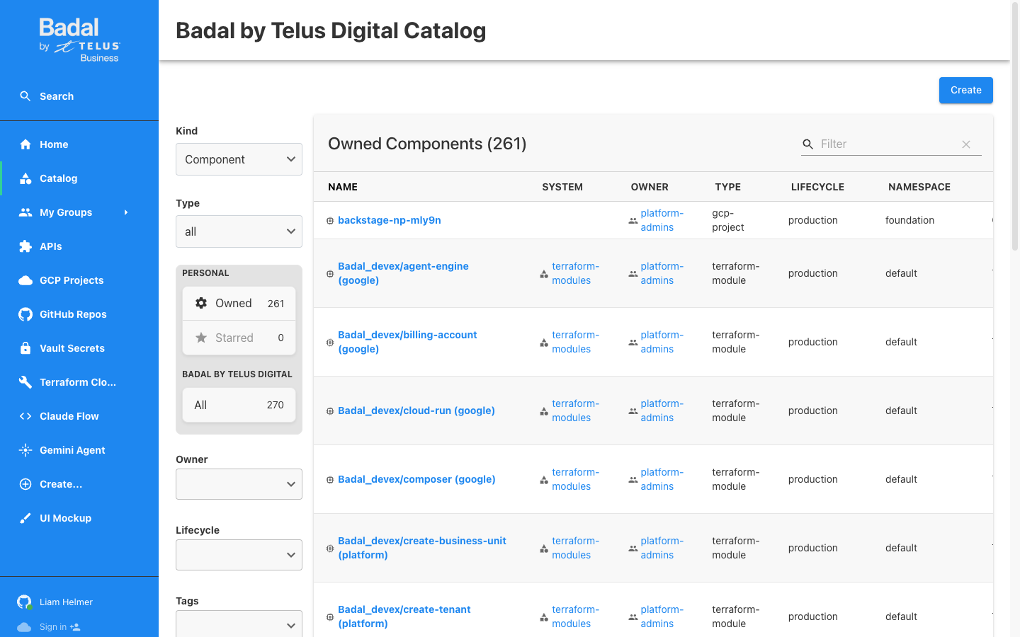Open the backstage-np-mly9n component link

click(390, 220)
